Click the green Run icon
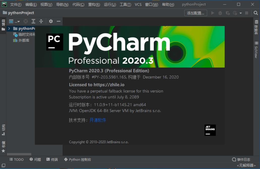This screenshot has height=169, width=260. point(213,13)
